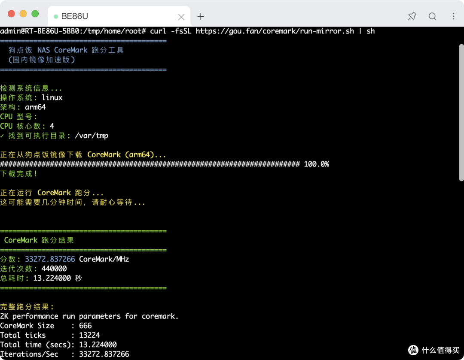Open search with the magnifier icon
The height and width of the screenshot is (360, 464).
(x=432, y=16)
